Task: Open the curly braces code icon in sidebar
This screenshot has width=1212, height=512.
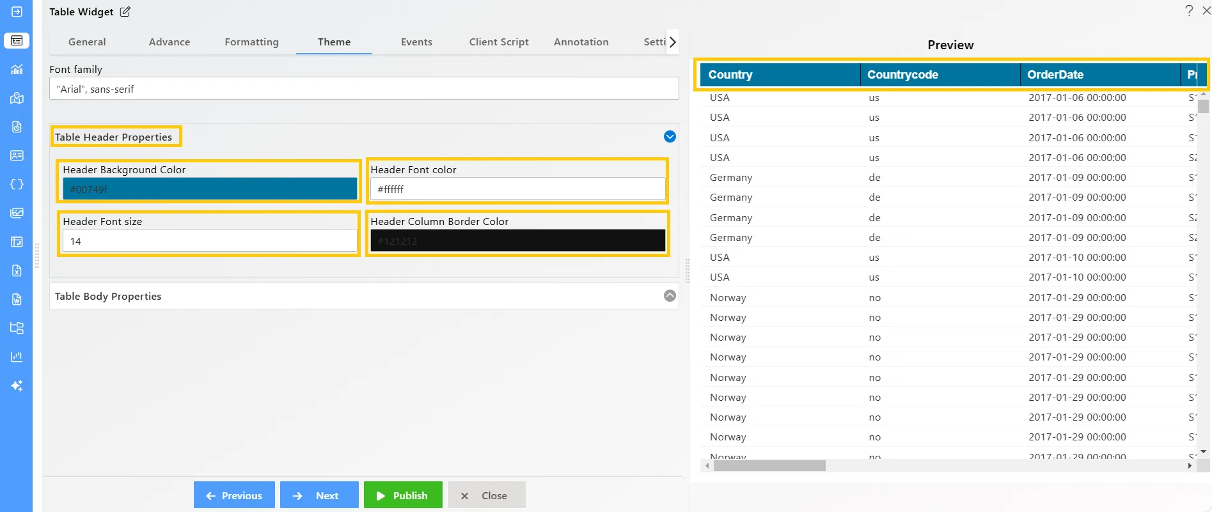Action: pyautogui.click(x=17, y=184)
